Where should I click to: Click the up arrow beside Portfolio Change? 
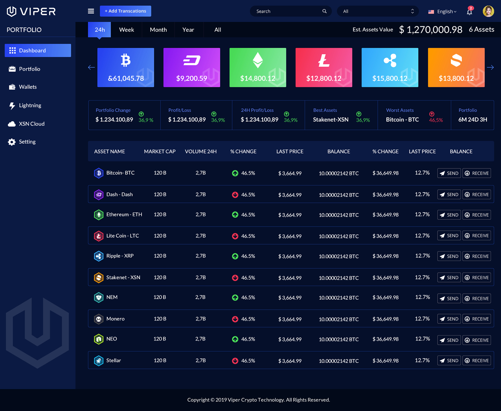click(x=141, y=114)
